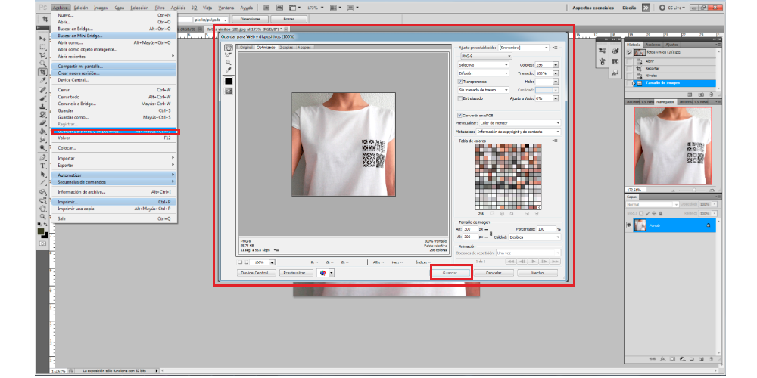Viewport: 757px width, 378px height.
Task: Click the Borrar button in options bar
Action: click(x=288, y=20)
